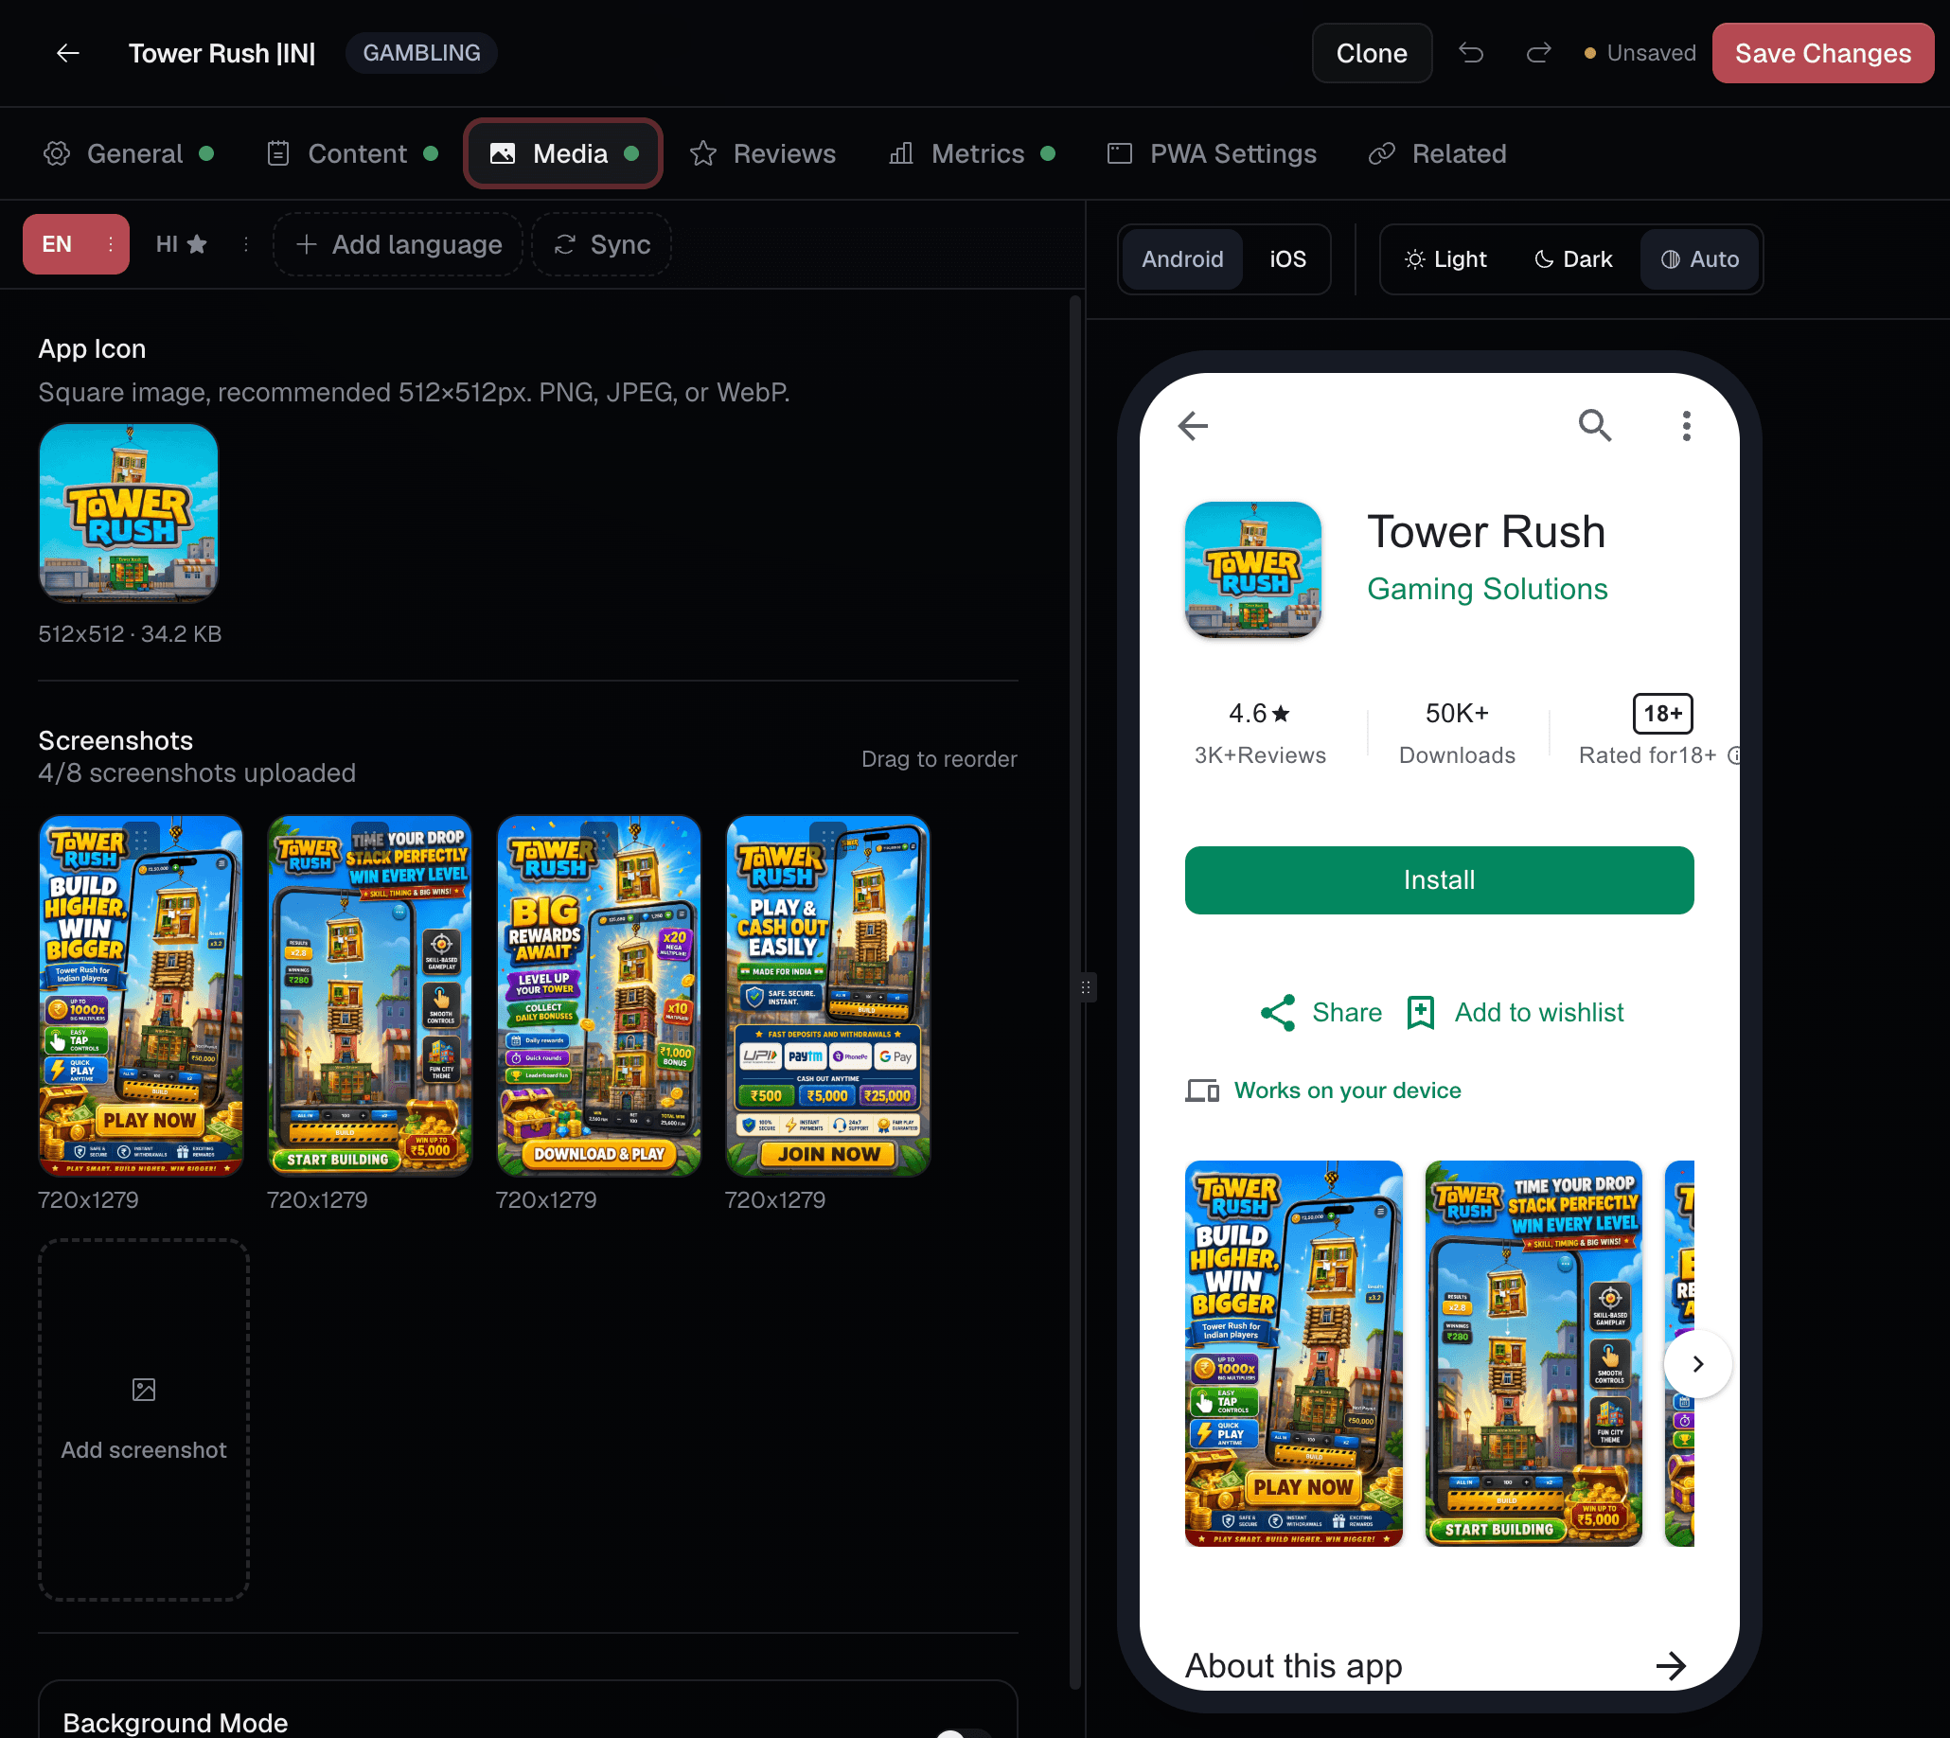Set preview theme to Auto

pyautogui.click(x=1700, y=258)
